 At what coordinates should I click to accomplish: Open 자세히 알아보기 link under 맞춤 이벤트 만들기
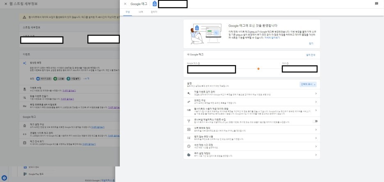(x=67, y=99)
